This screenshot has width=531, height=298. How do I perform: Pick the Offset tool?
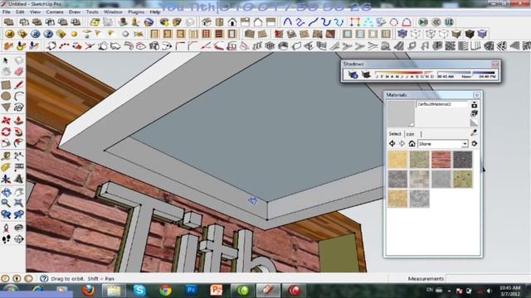(x=18, y=143)
